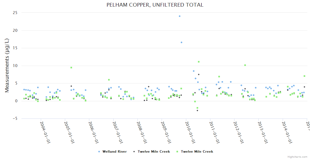This screenshot has height=159, width=310.
Task: Click the Measurements (µg/L) y-axis title
Action: pos(7,65)
